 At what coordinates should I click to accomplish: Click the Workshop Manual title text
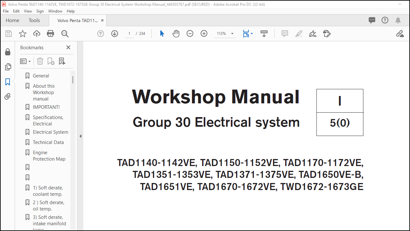(216, 97)
